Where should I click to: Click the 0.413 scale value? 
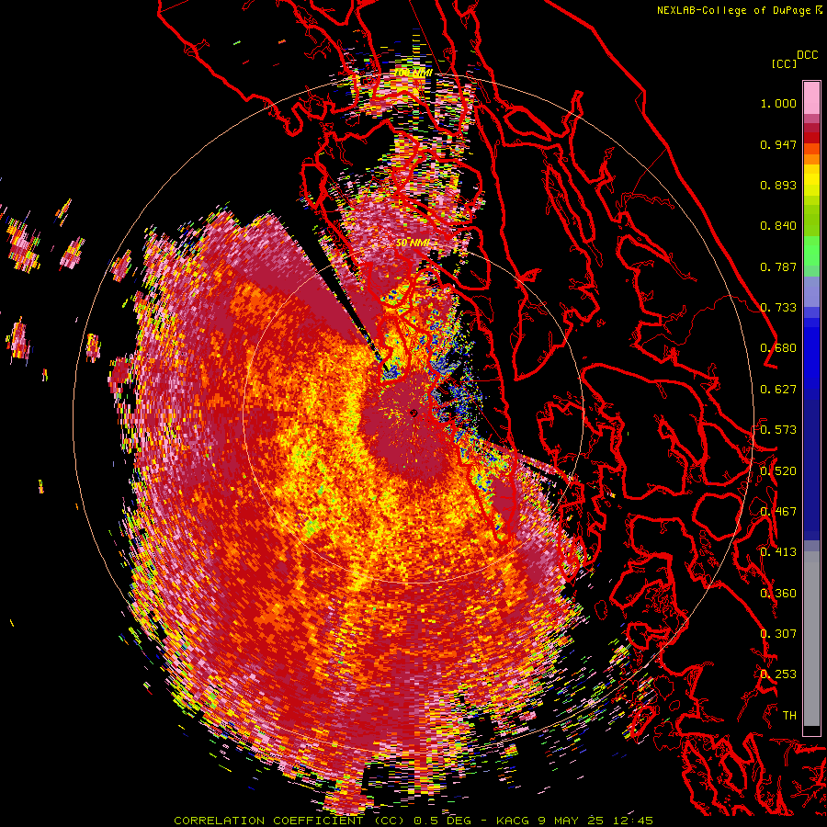click(778, 552)
